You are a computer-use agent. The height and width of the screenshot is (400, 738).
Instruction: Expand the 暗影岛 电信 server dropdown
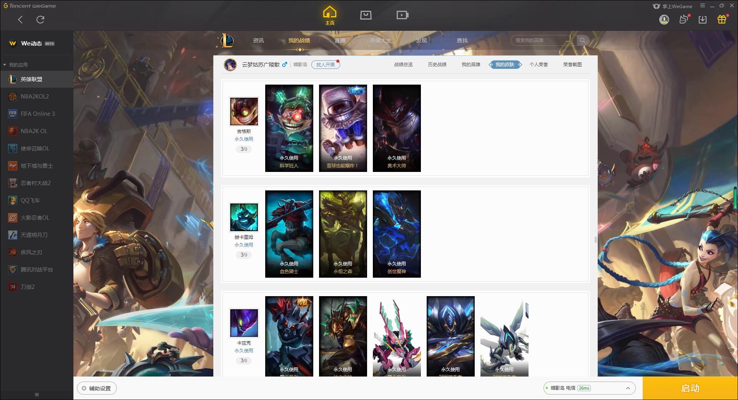[x=589, y=388]
